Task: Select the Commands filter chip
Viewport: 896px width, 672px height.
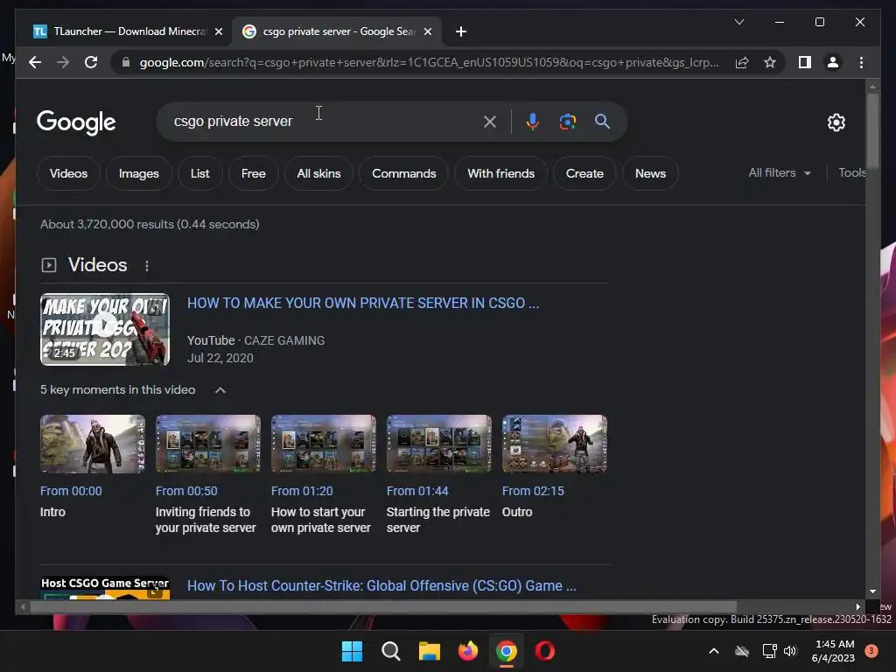Action: [404, 173]
